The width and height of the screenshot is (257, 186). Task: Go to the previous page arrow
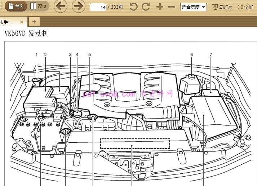click(61, 6)
